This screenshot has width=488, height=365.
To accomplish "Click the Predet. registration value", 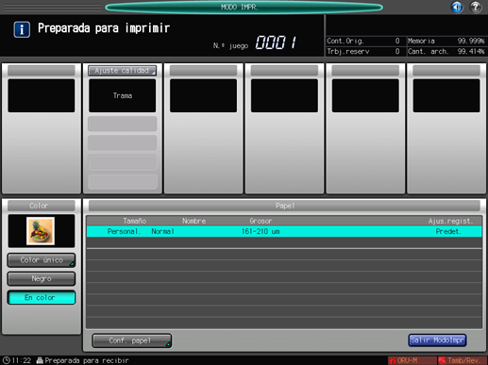I will 448,231.
